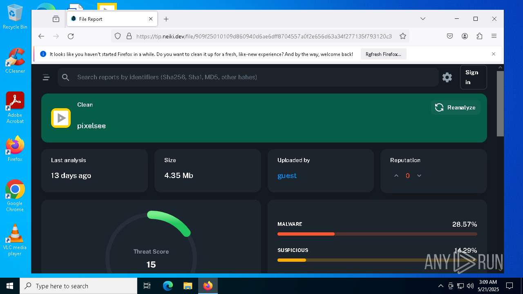This screenshot has width=523, height=294.
Task: Click the Clean status label
Action: [x=85, y=105]
